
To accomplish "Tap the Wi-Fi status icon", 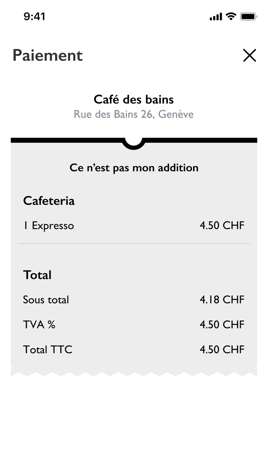I will coord(231,16).
